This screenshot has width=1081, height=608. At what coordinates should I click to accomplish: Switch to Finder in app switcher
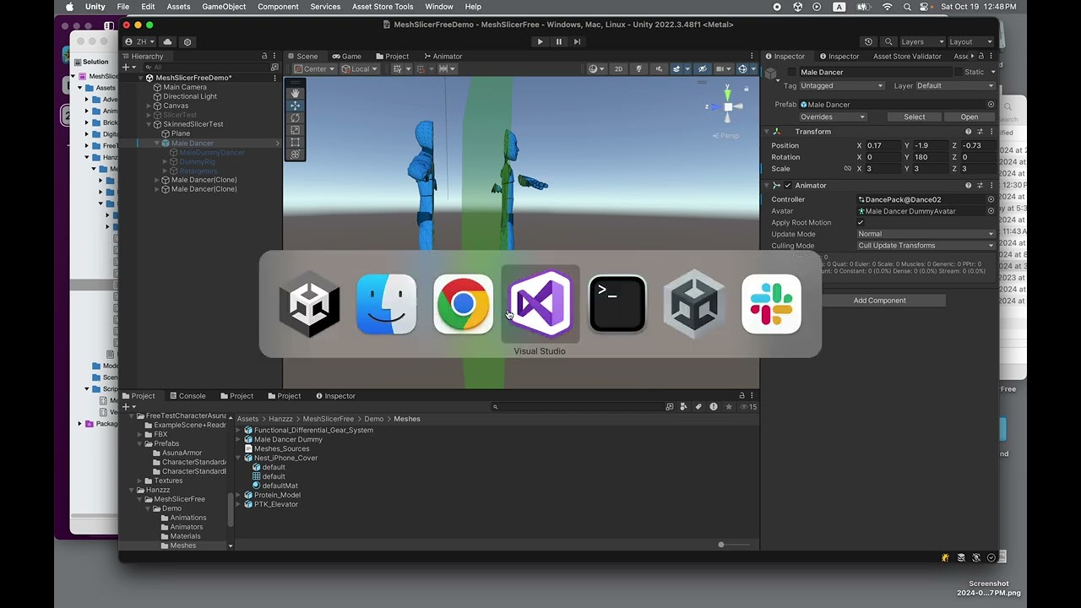click(x=386, y=304)
